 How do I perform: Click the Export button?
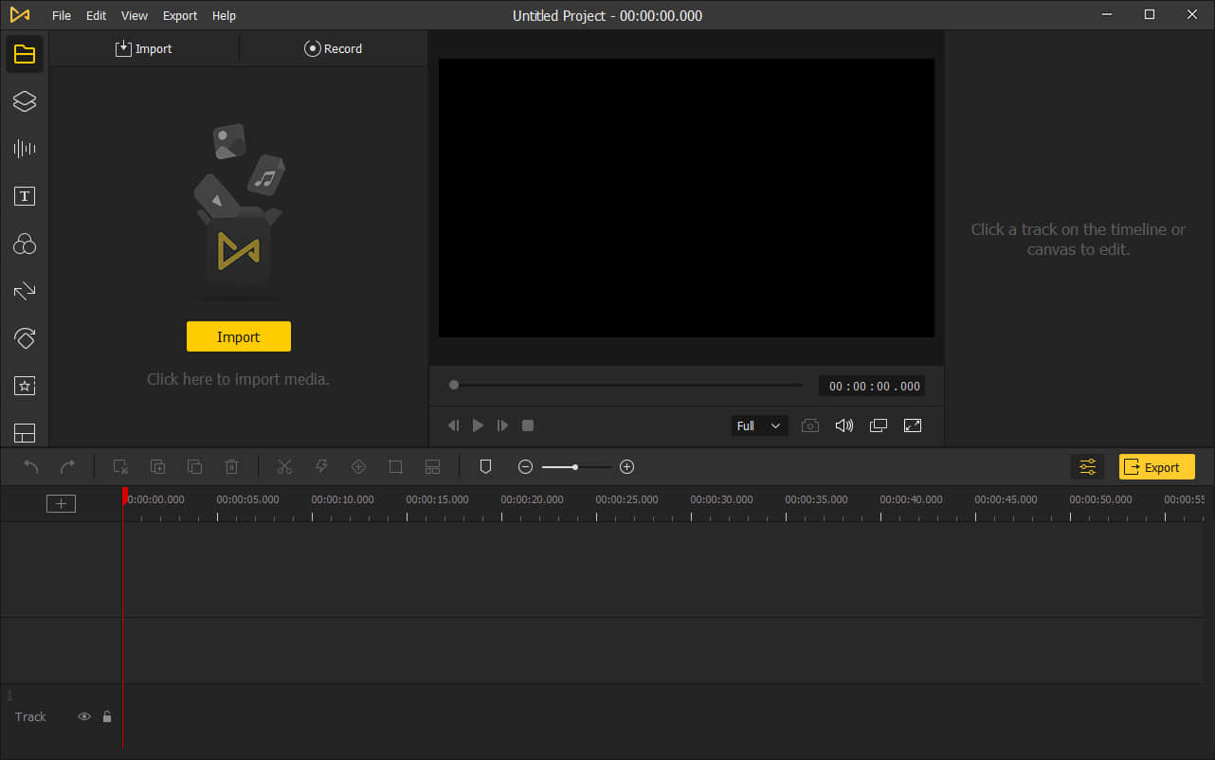(x=1156, y=466)
